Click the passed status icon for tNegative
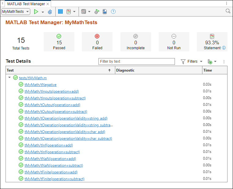This screenshot has width=233, height=189. click(21, 84)
